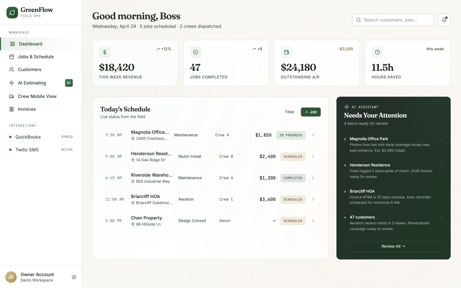Open Jobs & Schedule page

(x=41, y=57)
